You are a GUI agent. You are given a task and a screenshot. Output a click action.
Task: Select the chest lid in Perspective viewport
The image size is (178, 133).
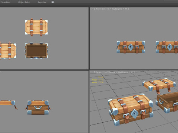click(159, 86)
